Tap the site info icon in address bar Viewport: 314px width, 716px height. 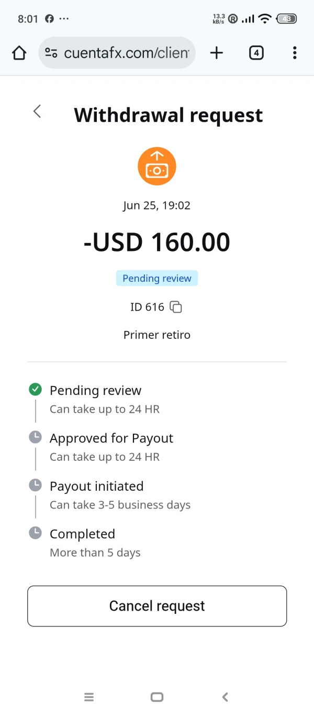coord(51,53)
